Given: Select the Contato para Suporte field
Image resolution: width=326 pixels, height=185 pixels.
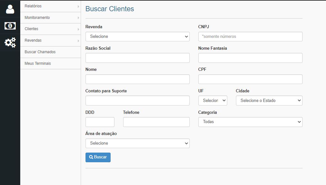Looking at the screenshot, I should [137, 100].
